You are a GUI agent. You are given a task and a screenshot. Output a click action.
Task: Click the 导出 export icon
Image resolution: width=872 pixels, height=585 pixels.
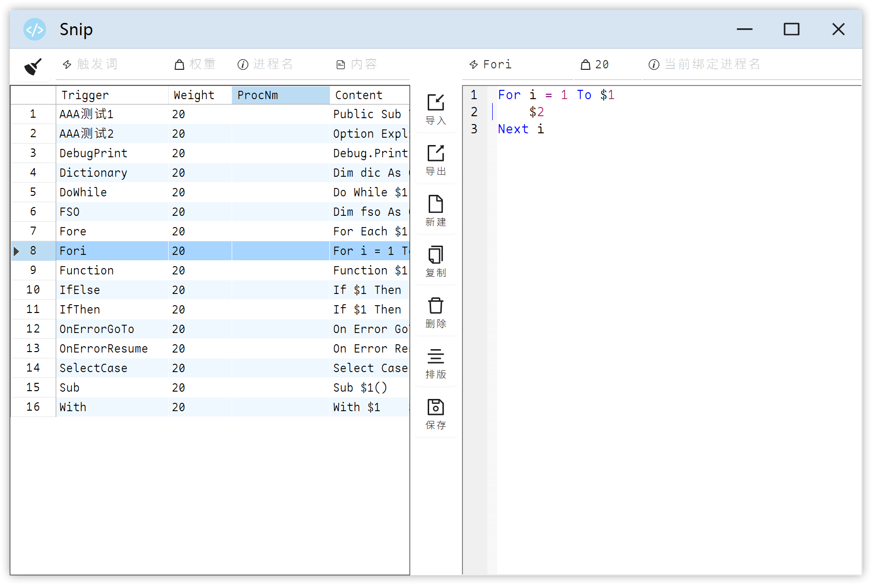tap(436, 160)
